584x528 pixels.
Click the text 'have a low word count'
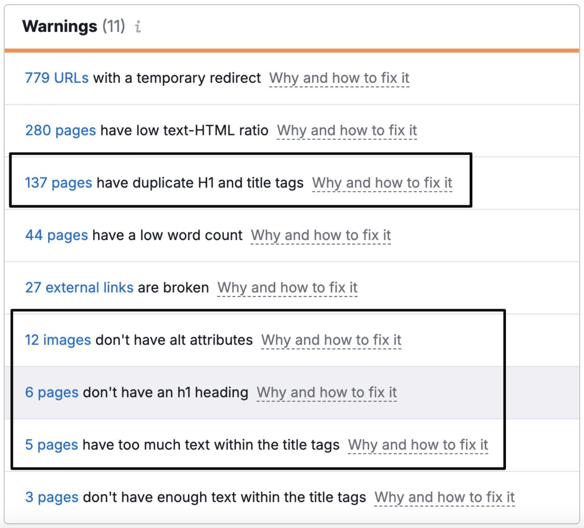pos(167,235)
